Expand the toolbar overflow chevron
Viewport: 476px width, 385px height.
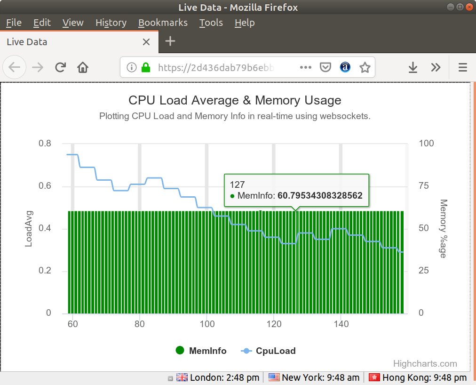pos(436,68)
